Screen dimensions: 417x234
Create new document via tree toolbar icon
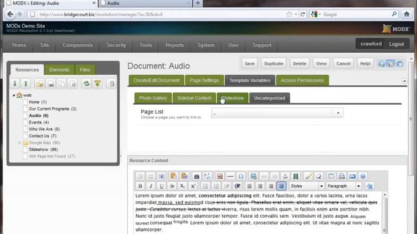tap(40, 84)
